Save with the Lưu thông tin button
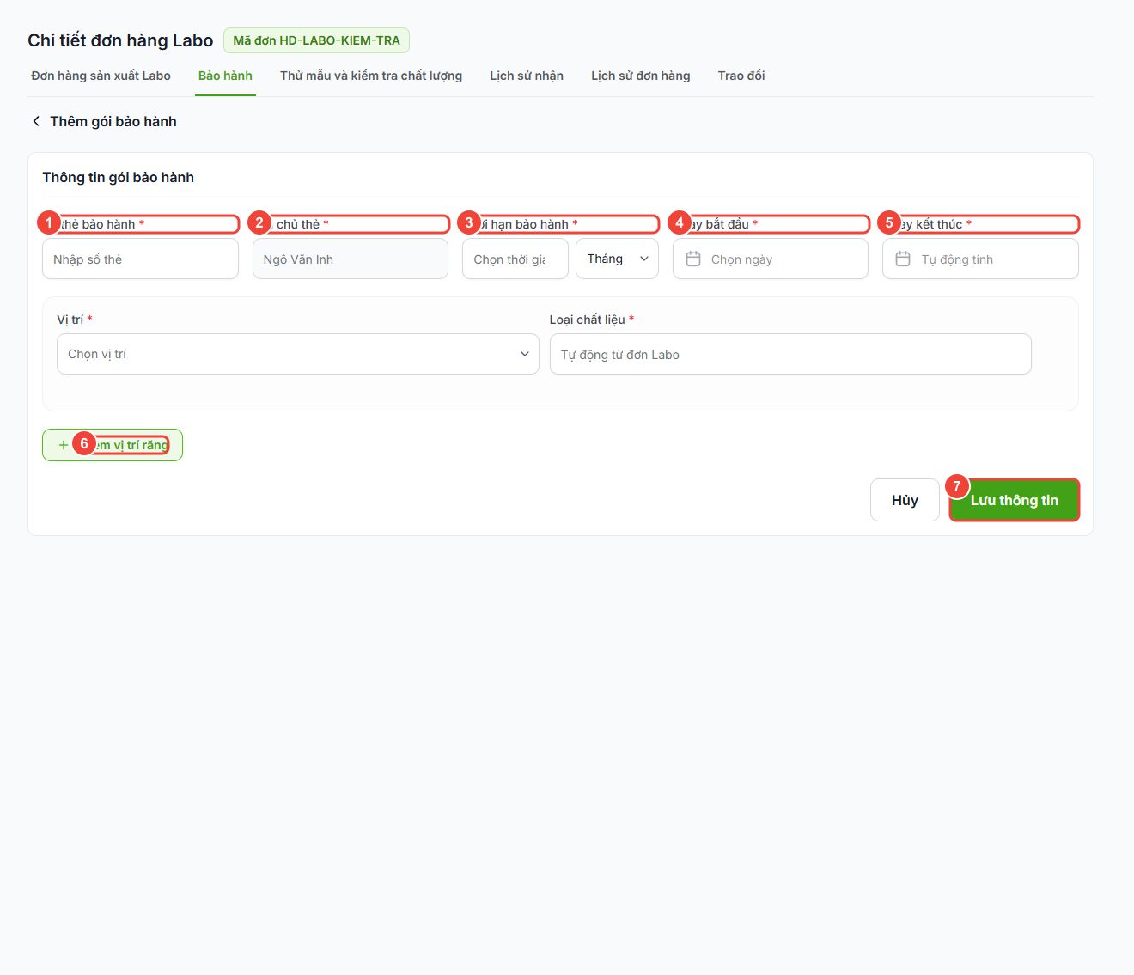 [x=1015, y=500]
